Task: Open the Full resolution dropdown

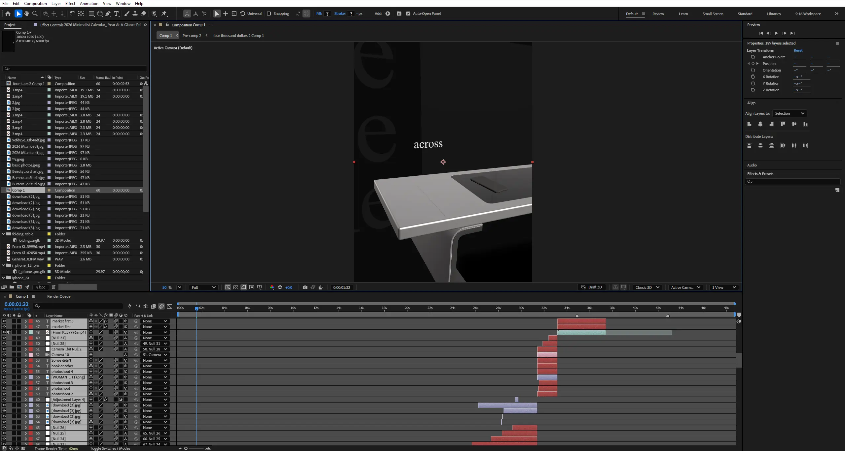Action: 203,287
